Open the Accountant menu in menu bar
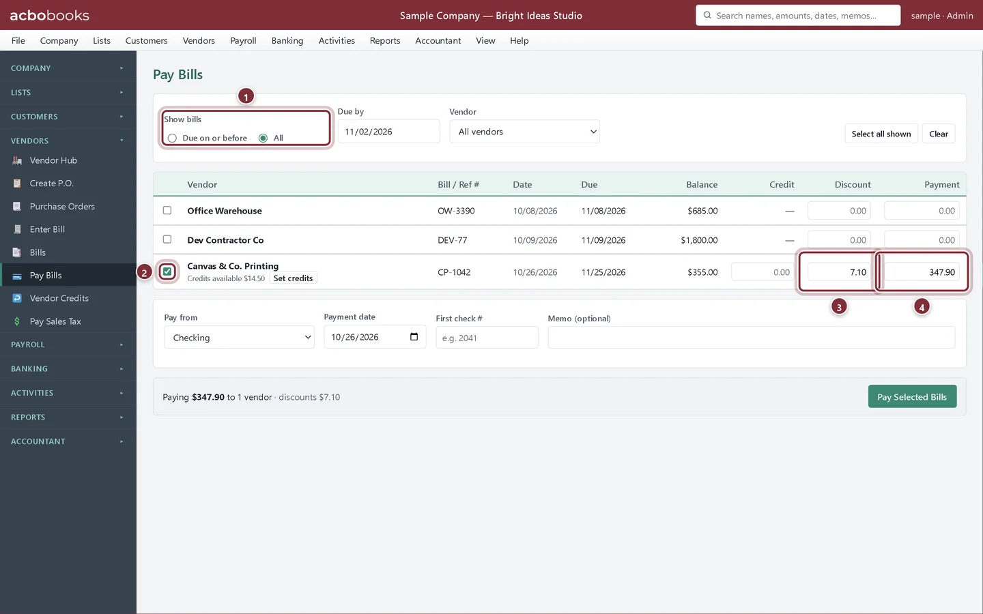983x614 pixels. click(x=438, y=41)
